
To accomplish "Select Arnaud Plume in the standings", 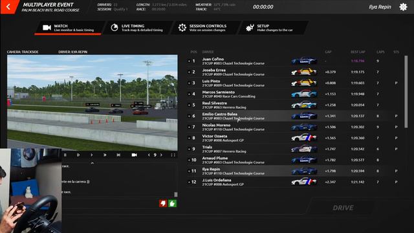I will [295, 160].
